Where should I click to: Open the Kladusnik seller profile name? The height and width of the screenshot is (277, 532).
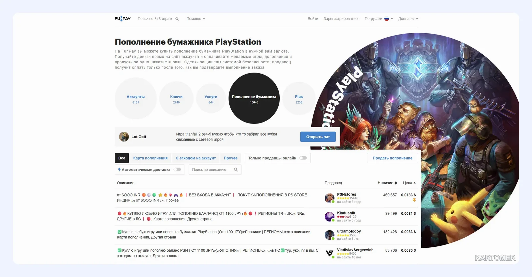pos(346,213)
